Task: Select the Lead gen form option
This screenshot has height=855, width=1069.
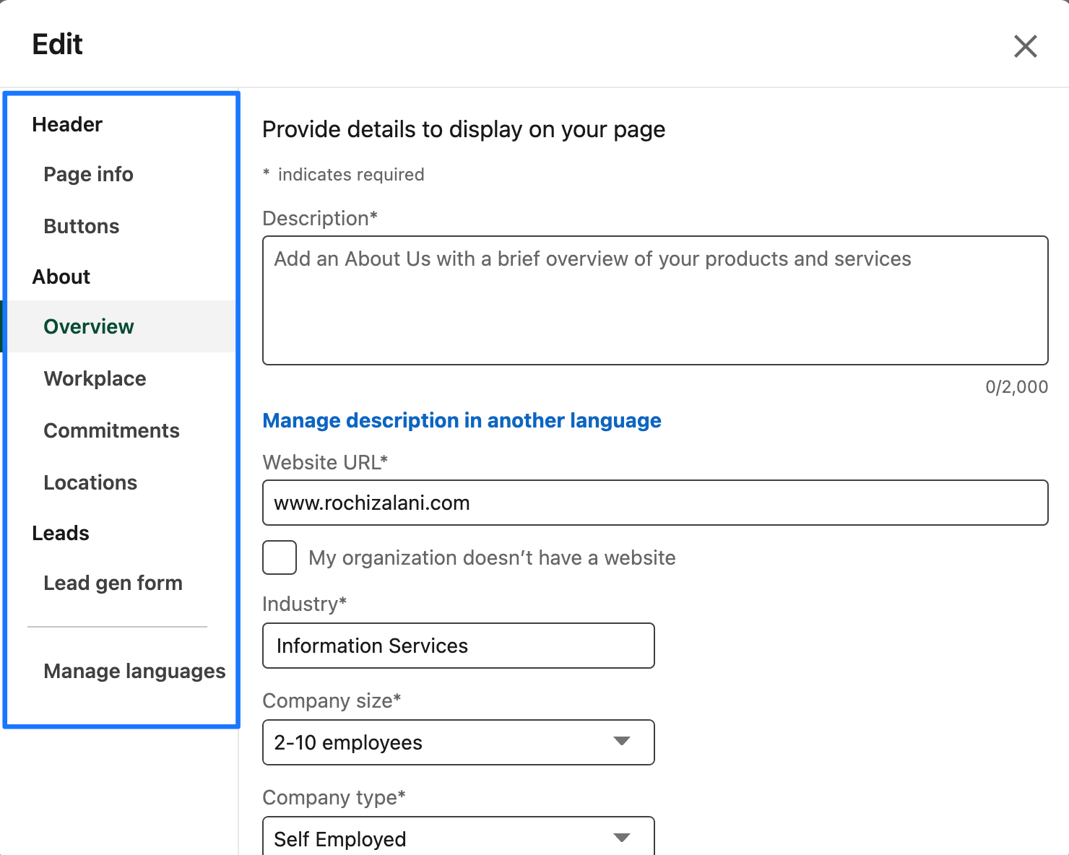Action: point(113,583)
